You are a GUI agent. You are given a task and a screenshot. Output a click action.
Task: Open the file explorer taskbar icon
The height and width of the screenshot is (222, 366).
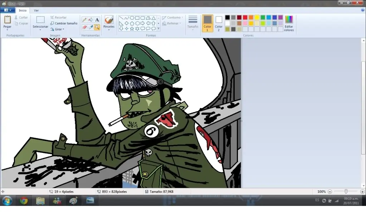[40, 201]
